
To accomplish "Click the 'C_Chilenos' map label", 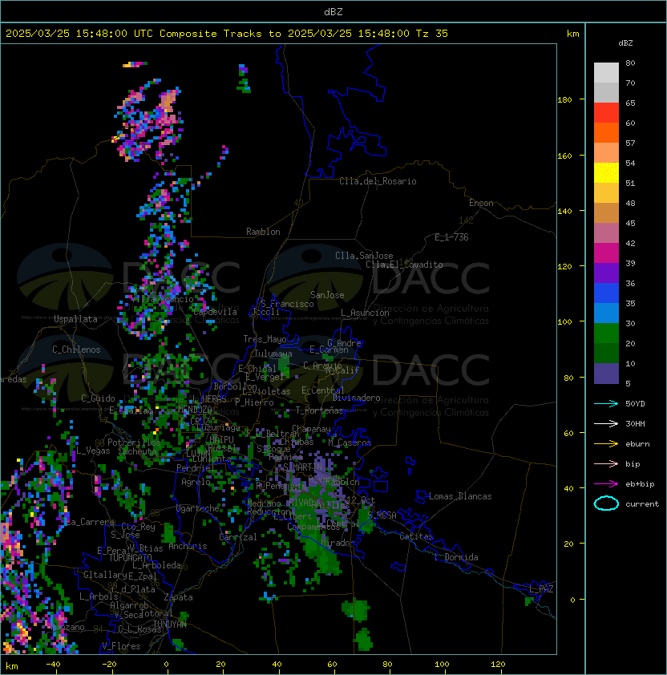I will (x=76, y=350).
